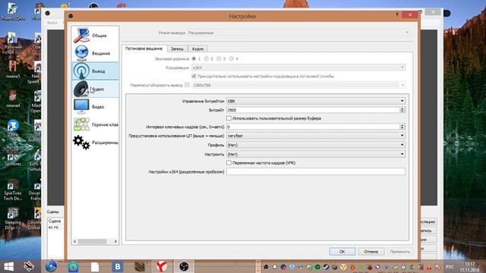Open the brown block taskbar icon
Viewport: 486px width, 273px height.
[140, 266]
